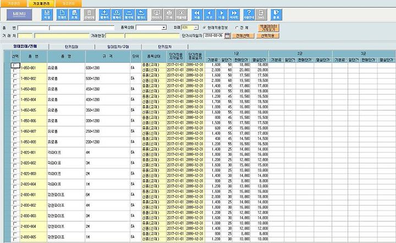Click the 저장 save icon in toolbar
396x243 pixels.
pos(47,15)
